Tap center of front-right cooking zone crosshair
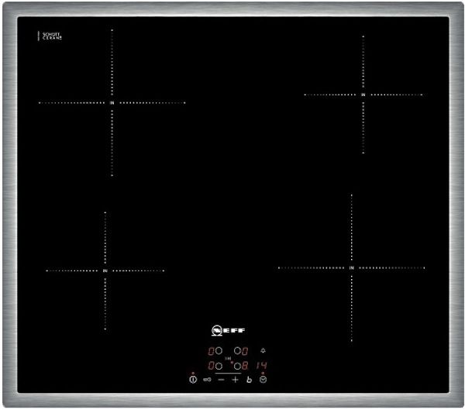Screen dimensions: 465x410 click(352, 268)
